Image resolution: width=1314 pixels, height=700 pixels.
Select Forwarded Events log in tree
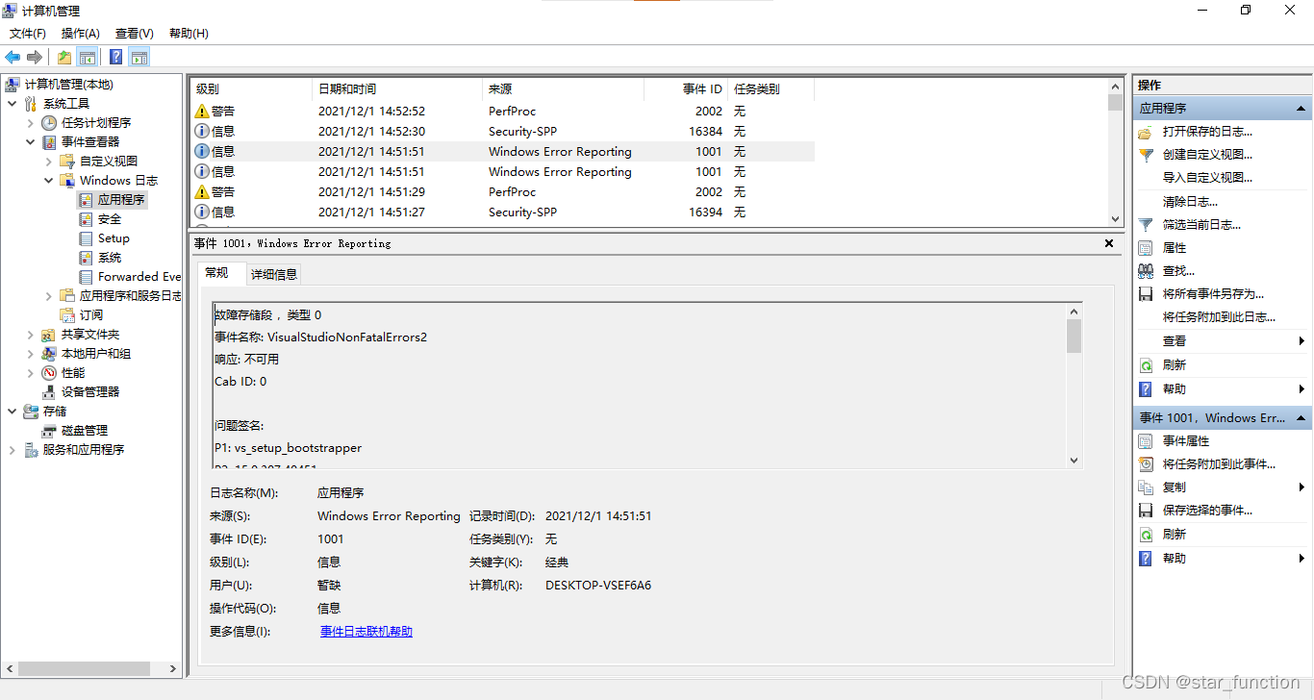pyautogui.click(x=139, y=276)
